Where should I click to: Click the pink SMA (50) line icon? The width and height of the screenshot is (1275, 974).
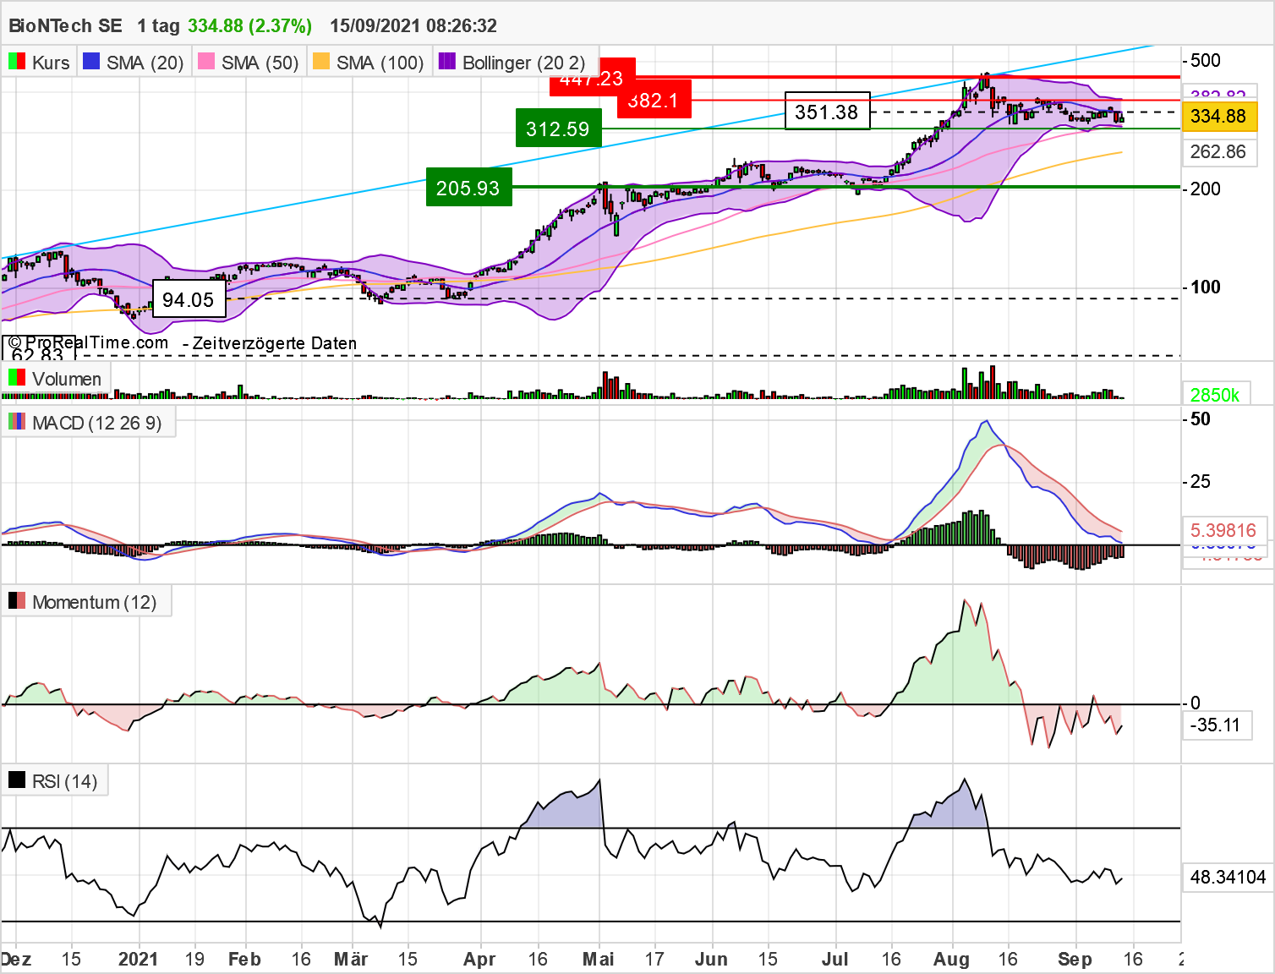205,61
